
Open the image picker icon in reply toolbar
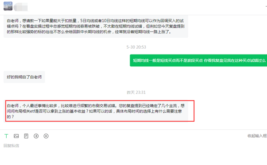pos(16,136)
